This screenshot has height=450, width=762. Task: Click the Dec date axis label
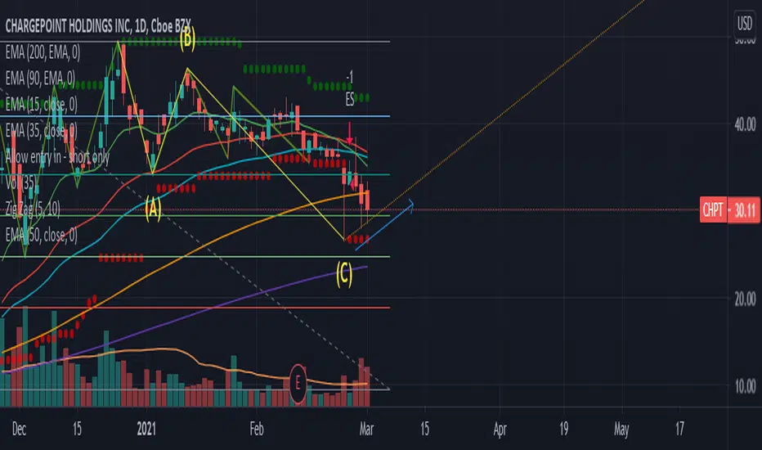[x=19, y=429]
